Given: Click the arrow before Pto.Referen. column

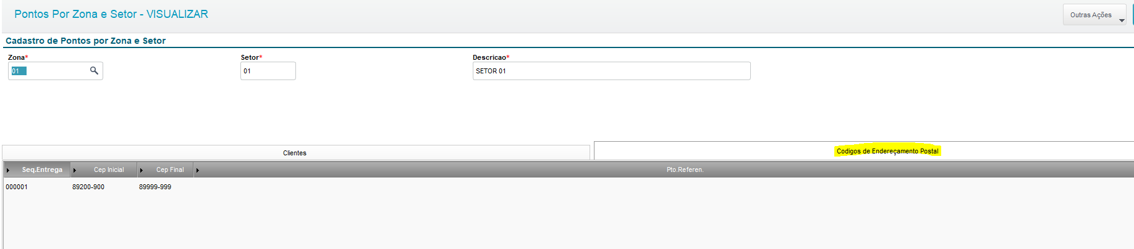Looking at the screenshot, I should point(198,170).
